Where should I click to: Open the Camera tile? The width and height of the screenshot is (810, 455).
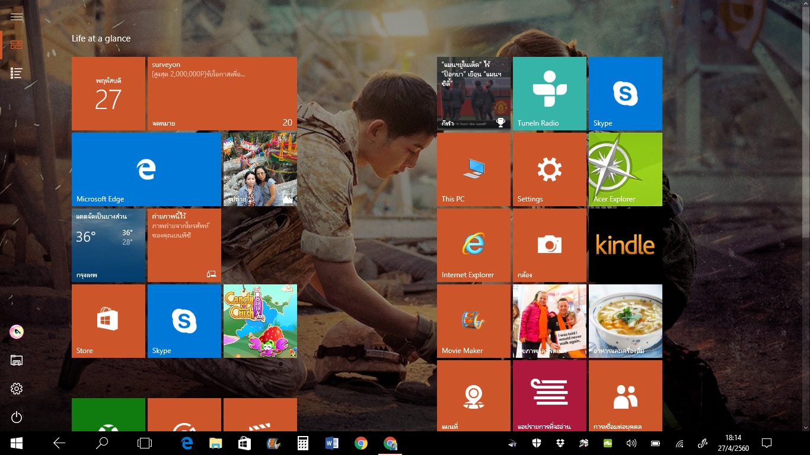point(550,245)
